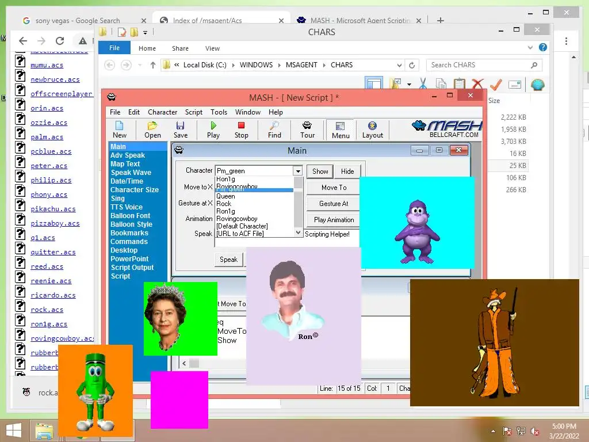
Task: Open the MASH File menu
Action: click(x=115, y=112)
